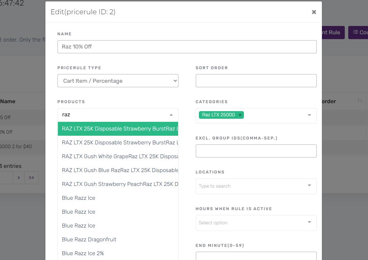Pick Blue Razz Ice 2% option

[x=118, y=253]
